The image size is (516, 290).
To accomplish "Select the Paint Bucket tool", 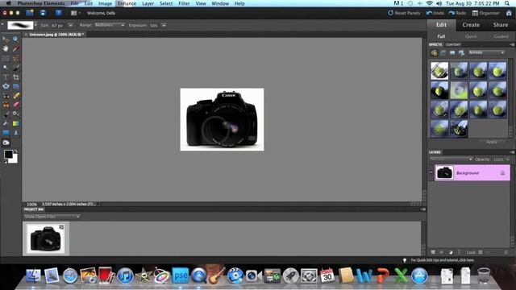I will point(6,123).
